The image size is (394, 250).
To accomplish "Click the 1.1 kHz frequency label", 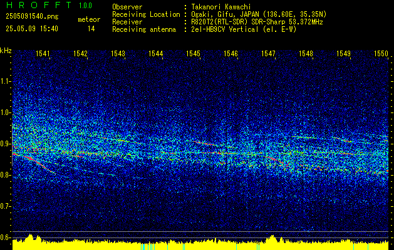I will click(x=5, y=81).
